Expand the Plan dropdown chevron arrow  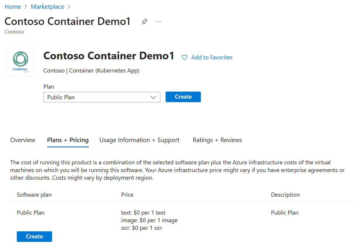153,97
